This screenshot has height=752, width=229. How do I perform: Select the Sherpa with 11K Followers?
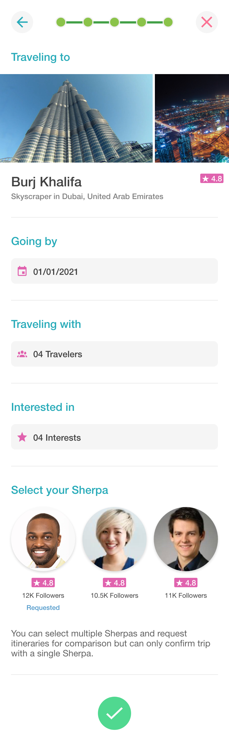click(186, 539)
